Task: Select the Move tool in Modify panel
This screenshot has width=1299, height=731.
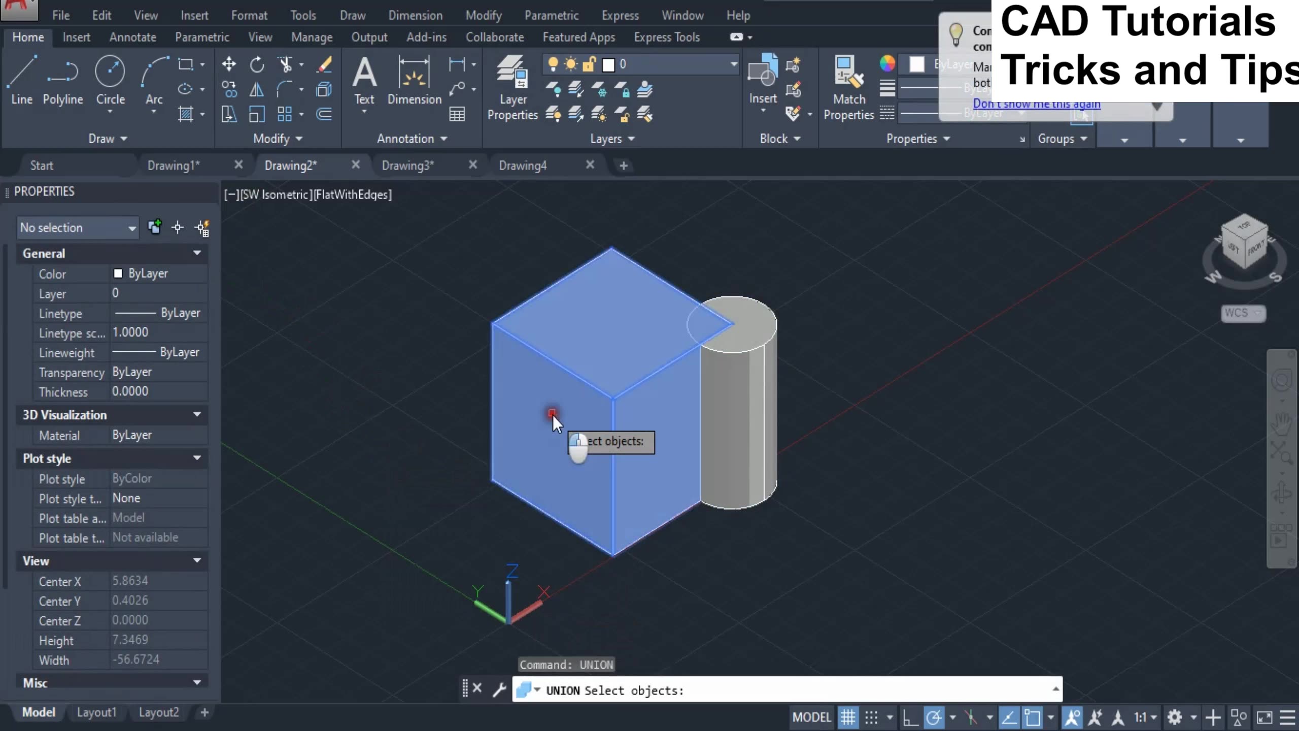Action: (x=229, y=64)
